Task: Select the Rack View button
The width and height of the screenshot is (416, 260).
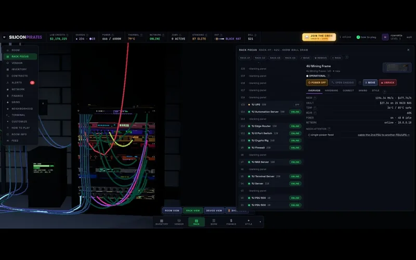Action: [x=193, y=211]
